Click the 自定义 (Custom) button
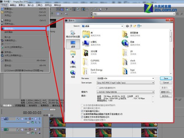 [x=166, y=92]
